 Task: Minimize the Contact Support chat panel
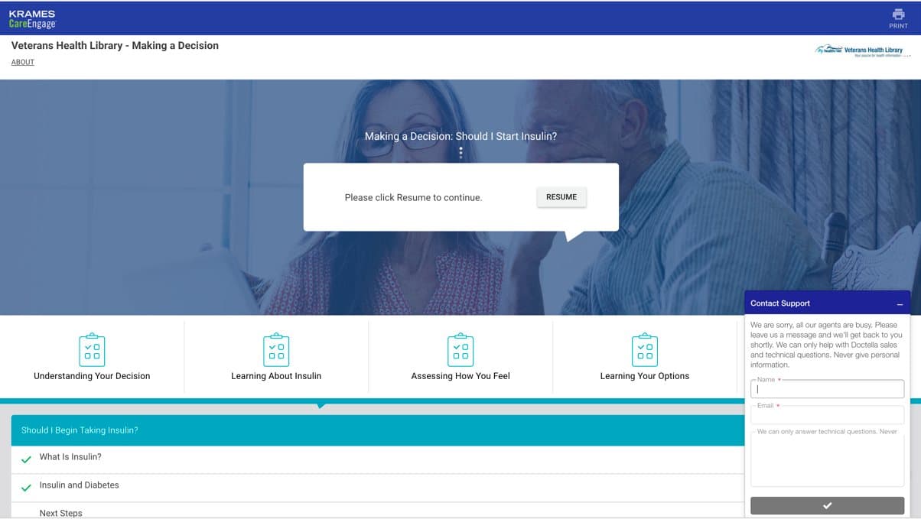[900, 304]
